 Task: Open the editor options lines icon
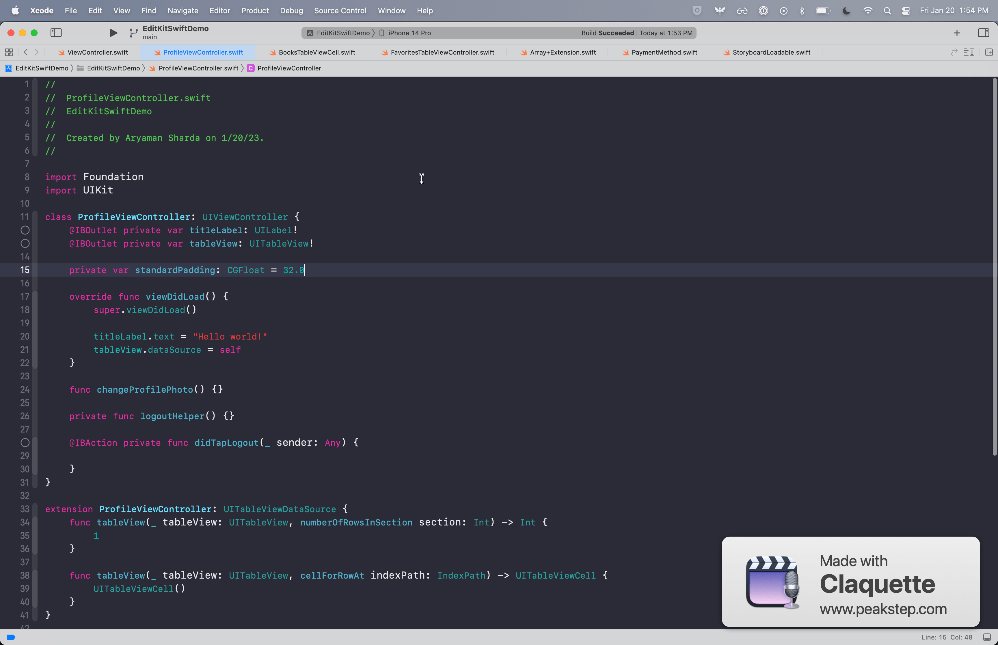coord(969,52)
